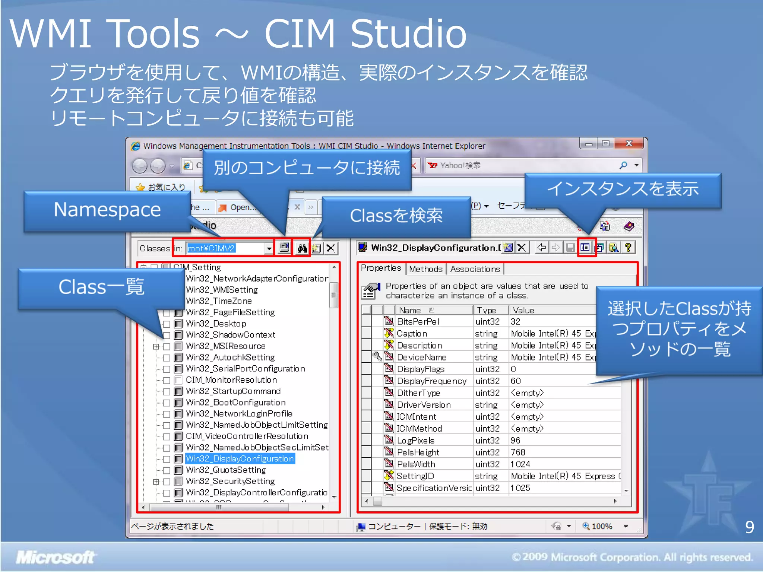Switch to the Associations tab

point(475,269)
